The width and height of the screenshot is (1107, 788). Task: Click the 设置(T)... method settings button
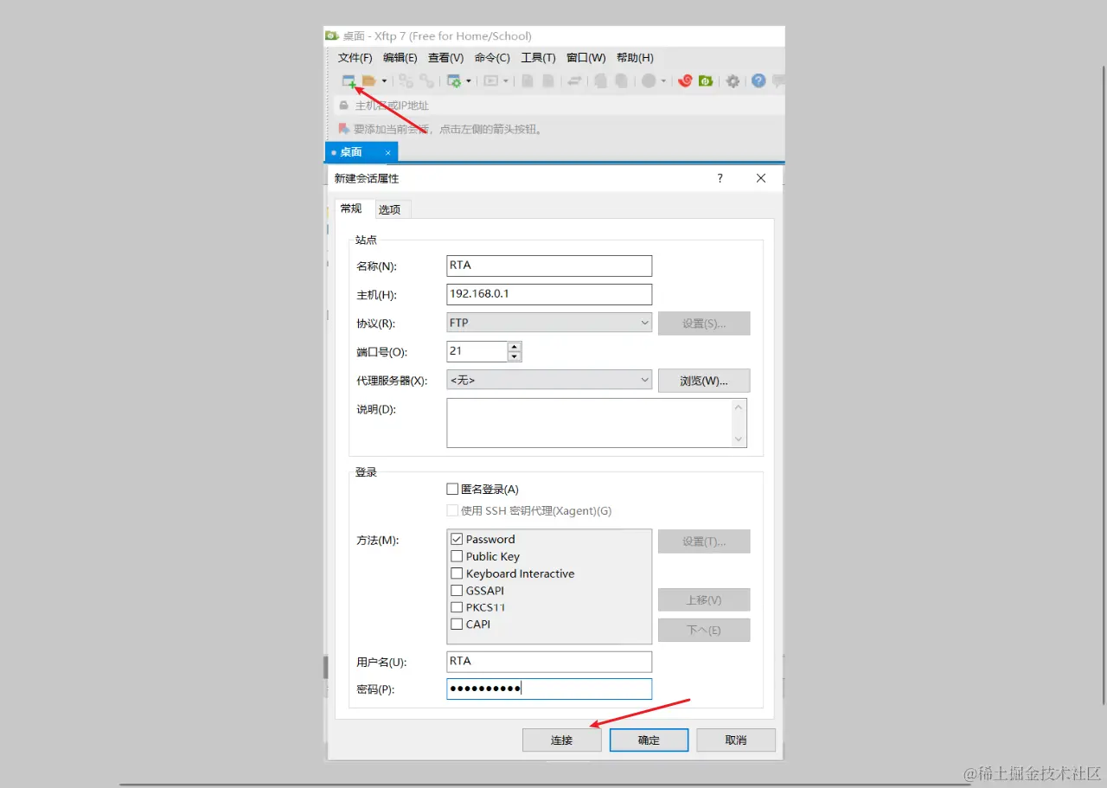click(x=704, y=541)
